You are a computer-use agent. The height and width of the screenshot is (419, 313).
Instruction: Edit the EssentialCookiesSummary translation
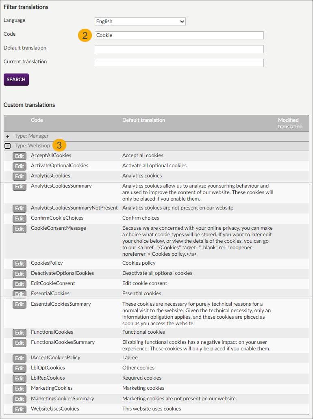[20, 305]
